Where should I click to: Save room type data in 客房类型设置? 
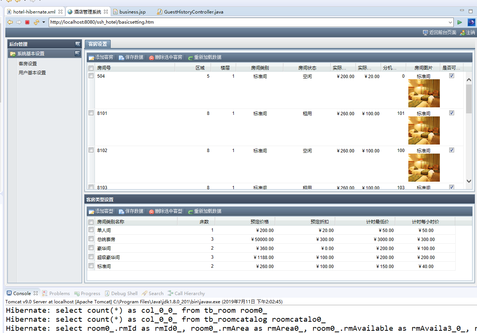131,211
